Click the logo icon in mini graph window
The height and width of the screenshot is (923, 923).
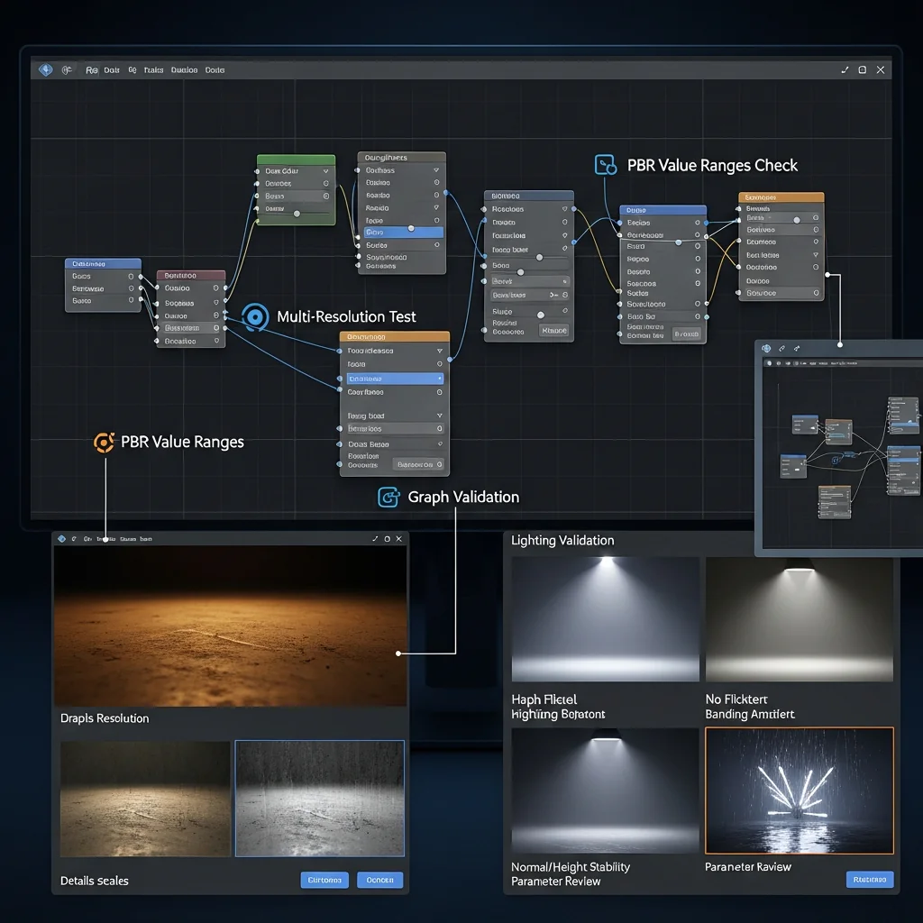(766, 348)
